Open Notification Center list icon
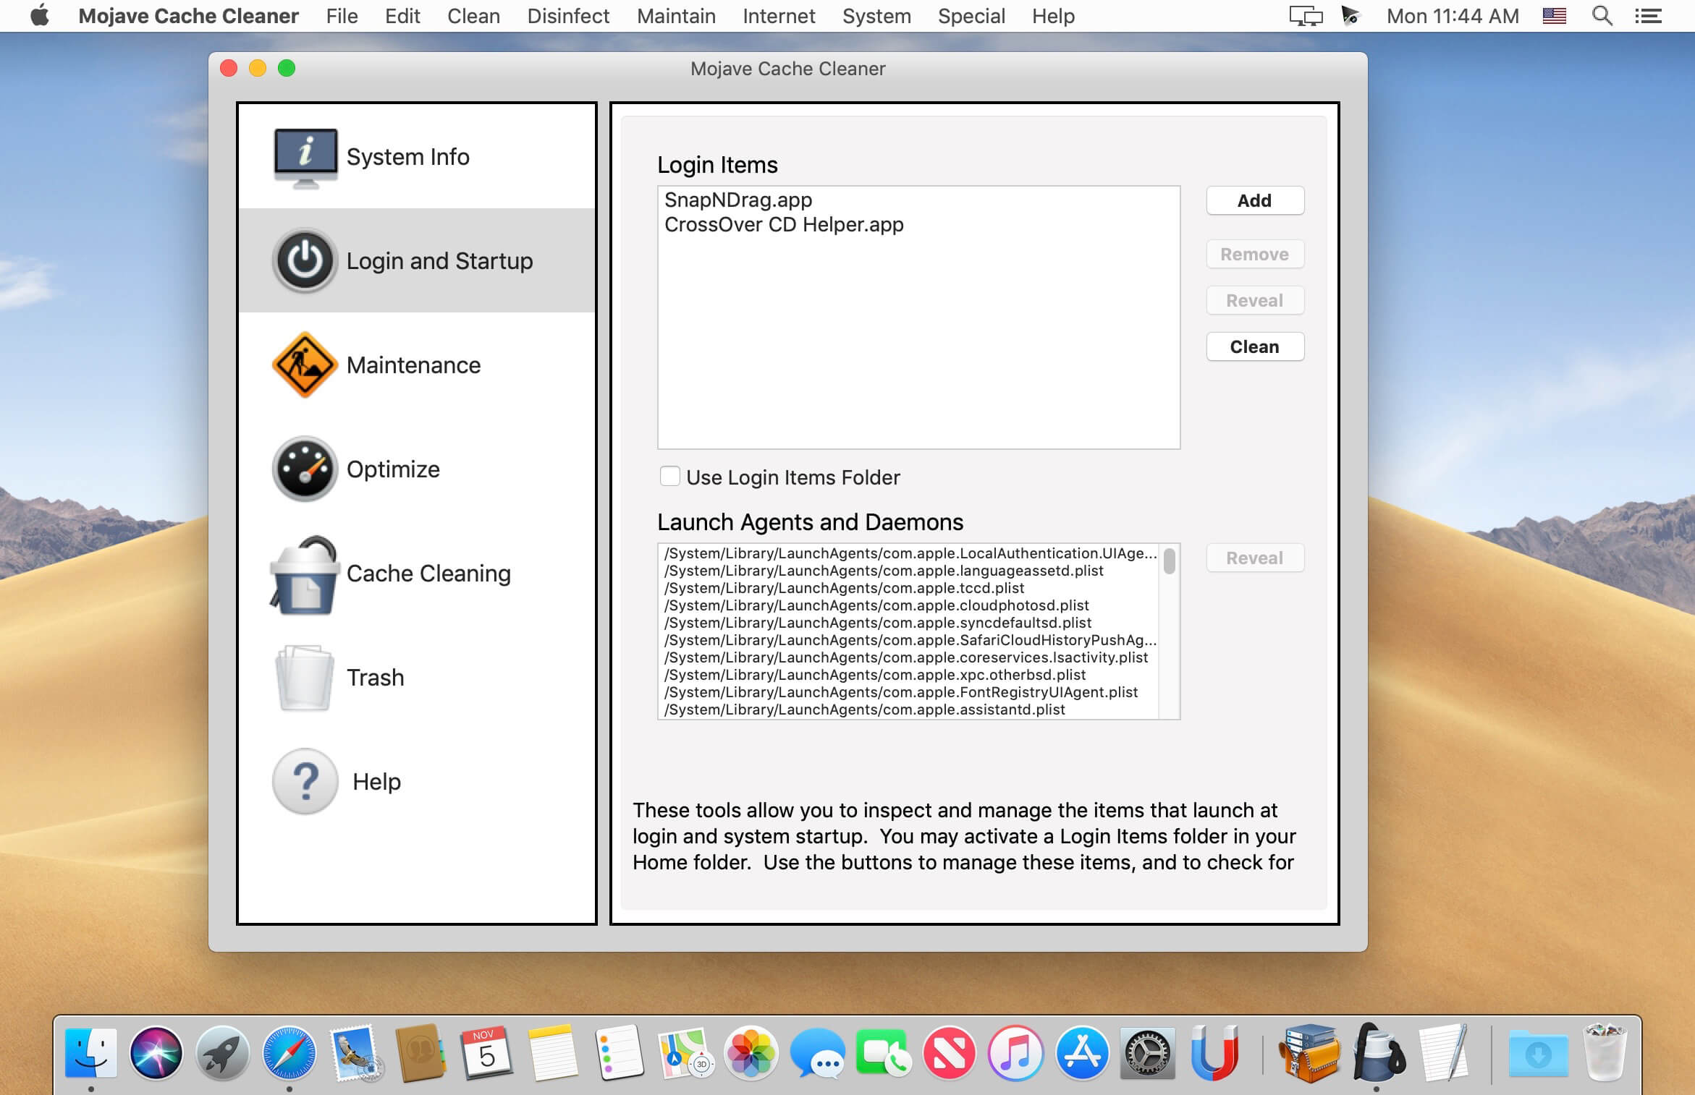This screenshot has width=1695, height=1095. [1648, 16]
